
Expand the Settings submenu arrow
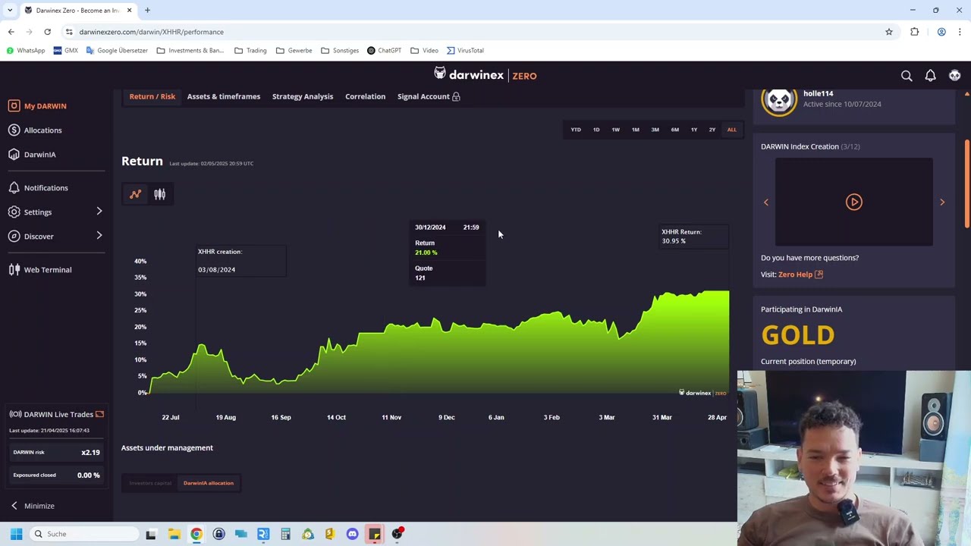pyautogui.click(x=99, y=212)
